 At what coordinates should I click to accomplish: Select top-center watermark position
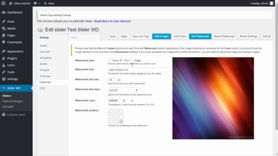pos(116,111)
